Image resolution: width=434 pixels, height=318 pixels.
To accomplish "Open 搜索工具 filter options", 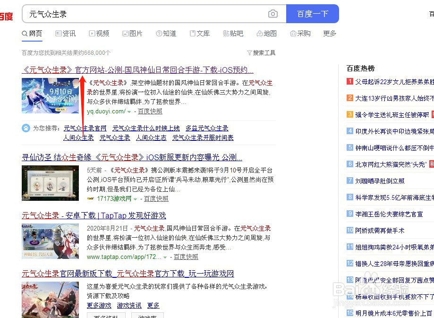I will point(261,52).
